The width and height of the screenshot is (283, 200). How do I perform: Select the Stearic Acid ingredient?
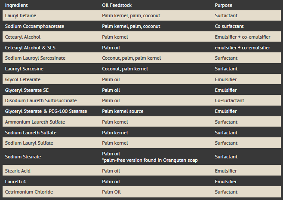[x=18, y=171]
